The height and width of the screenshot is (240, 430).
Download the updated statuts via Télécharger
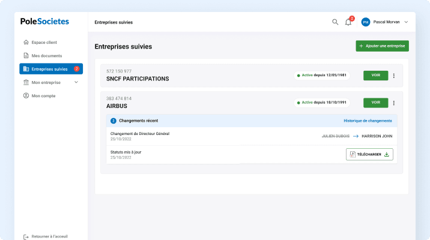coord(369,154)
